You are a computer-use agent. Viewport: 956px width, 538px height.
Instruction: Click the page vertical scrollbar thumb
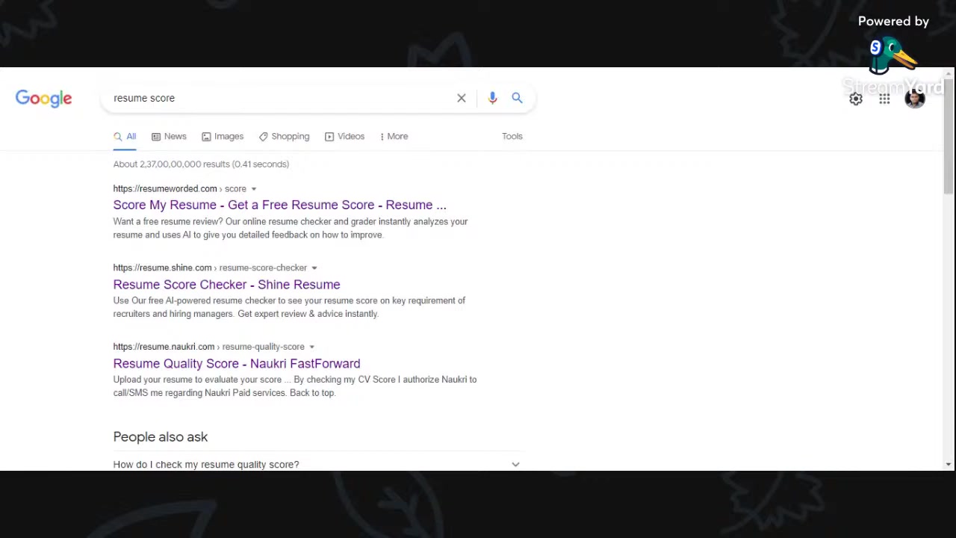949,134
